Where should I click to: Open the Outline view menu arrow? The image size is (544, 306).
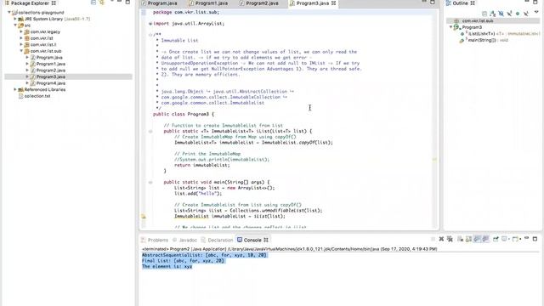tap(536, 13)
